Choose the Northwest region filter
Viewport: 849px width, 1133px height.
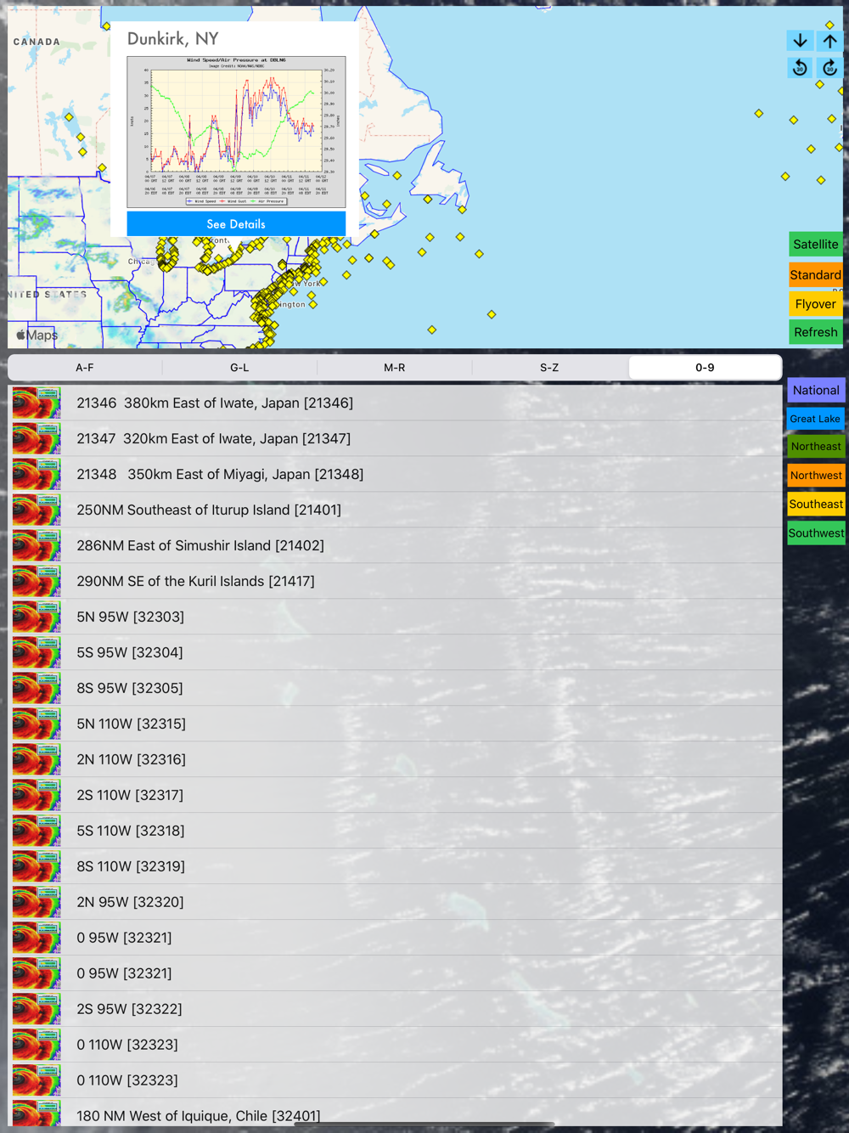pos(816,476)
